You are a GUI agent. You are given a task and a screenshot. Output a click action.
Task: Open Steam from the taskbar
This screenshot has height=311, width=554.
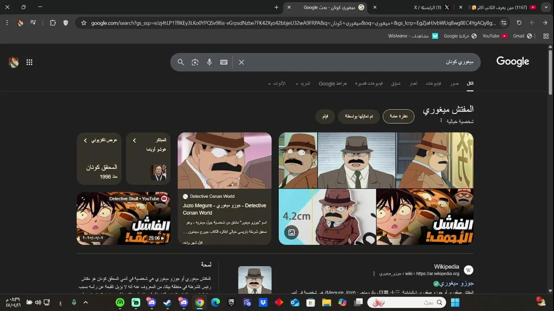point(167,303)
